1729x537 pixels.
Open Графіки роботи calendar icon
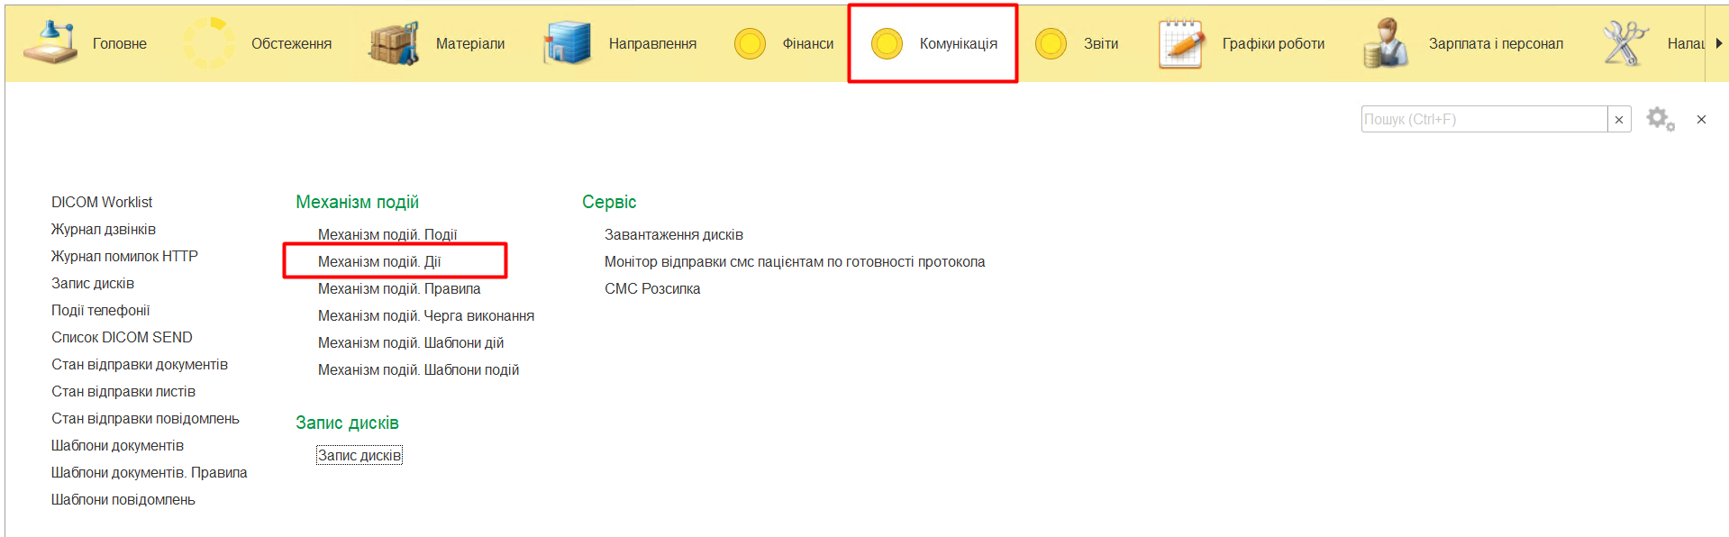tap(1181, 43)
